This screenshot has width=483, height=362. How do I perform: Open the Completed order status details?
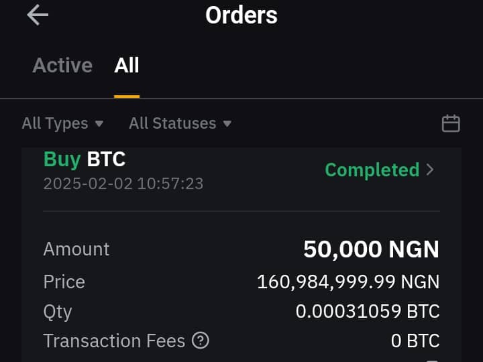[x=372, y=170]
